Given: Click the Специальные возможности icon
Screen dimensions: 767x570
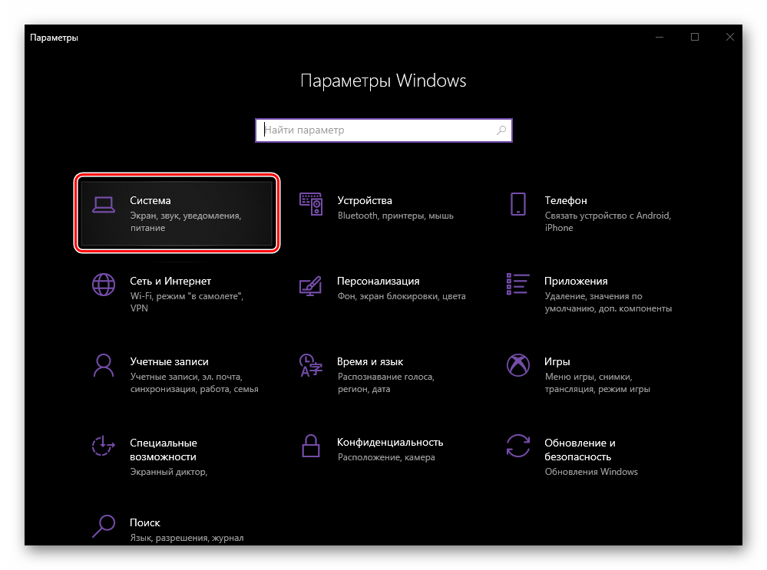Looking at the screenshot, I should (103, 446).
